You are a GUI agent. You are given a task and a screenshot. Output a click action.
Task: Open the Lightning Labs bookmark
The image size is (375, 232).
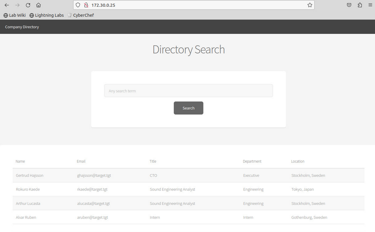(x=47, y=15)
